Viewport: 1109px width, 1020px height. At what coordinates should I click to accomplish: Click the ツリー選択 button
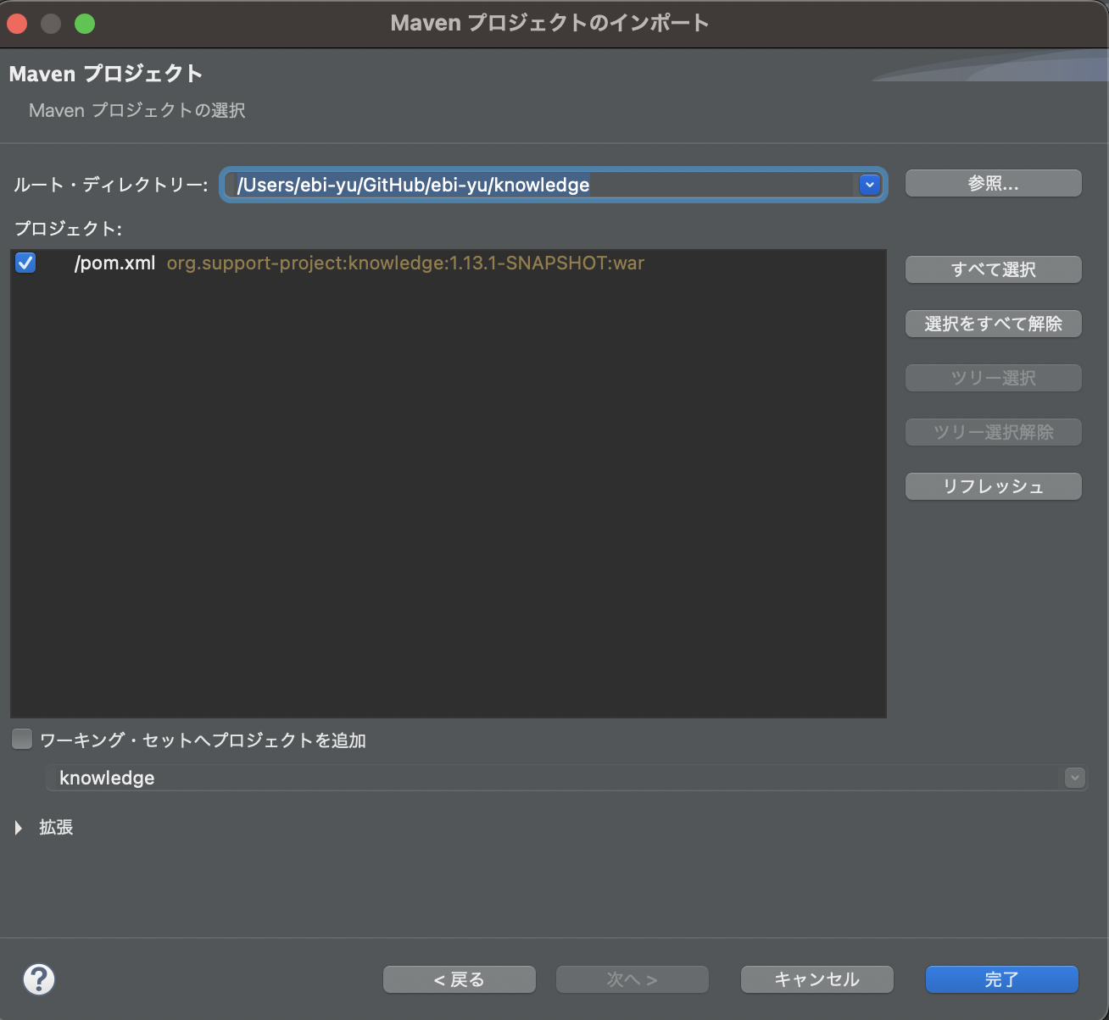(993, 378)
